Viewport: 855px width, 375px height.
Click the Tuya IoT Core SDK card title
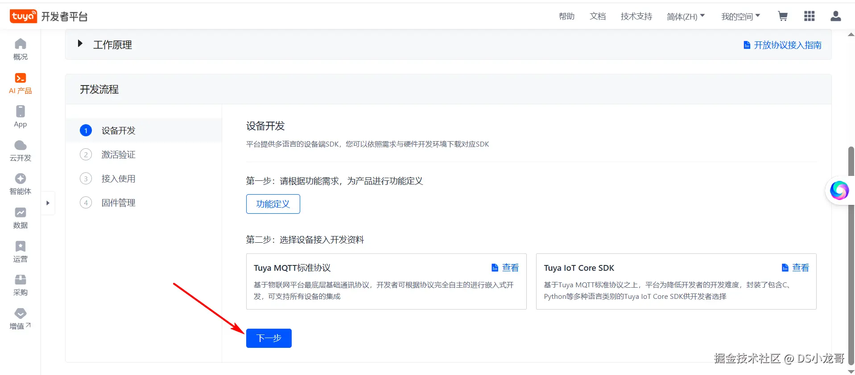[x=579, y=268]
